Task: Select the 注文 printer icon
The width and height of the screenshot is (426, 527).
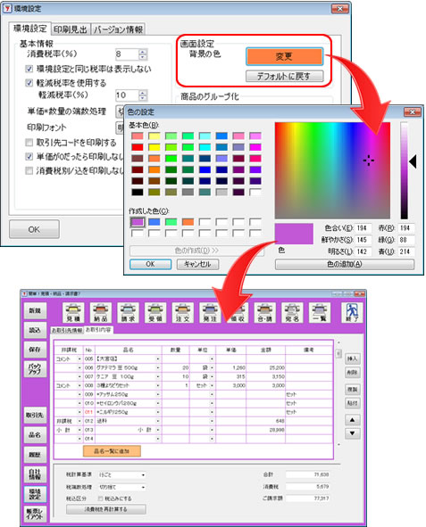Action: [x=182, y=313]
